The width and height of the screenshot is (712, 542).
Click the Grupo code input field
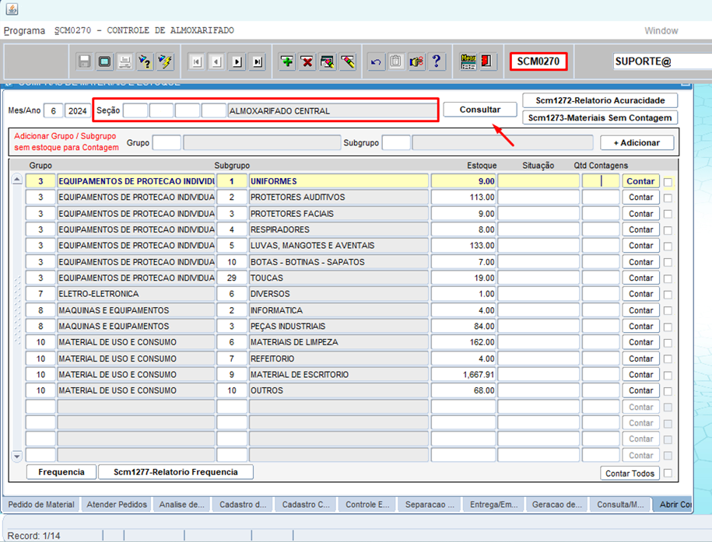coord(167,142)
